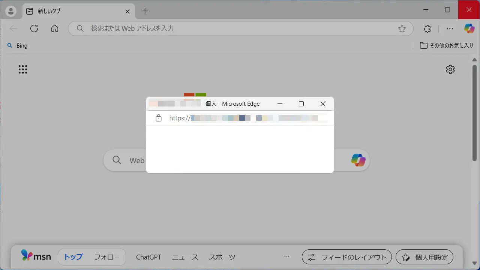Click the Copilot icon in search box

pos(358,160)
